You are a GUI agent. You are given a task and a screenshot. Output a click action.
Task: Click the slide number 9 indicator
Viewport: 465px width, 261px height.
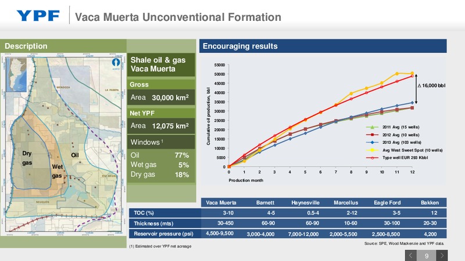click(427, 256)
